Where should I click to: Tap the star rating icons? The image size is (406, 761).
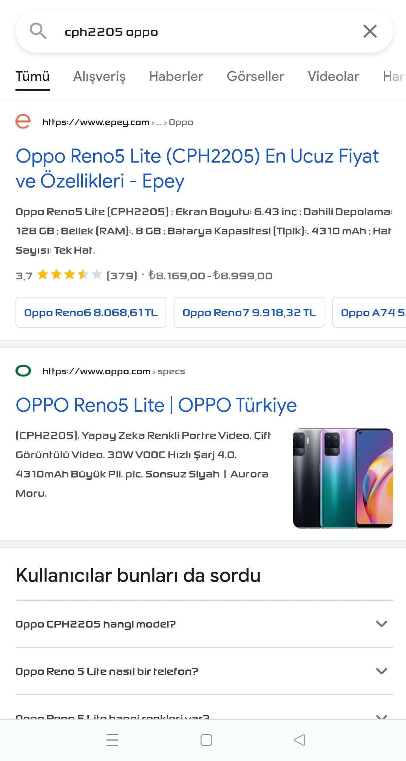tap(69, 274)
